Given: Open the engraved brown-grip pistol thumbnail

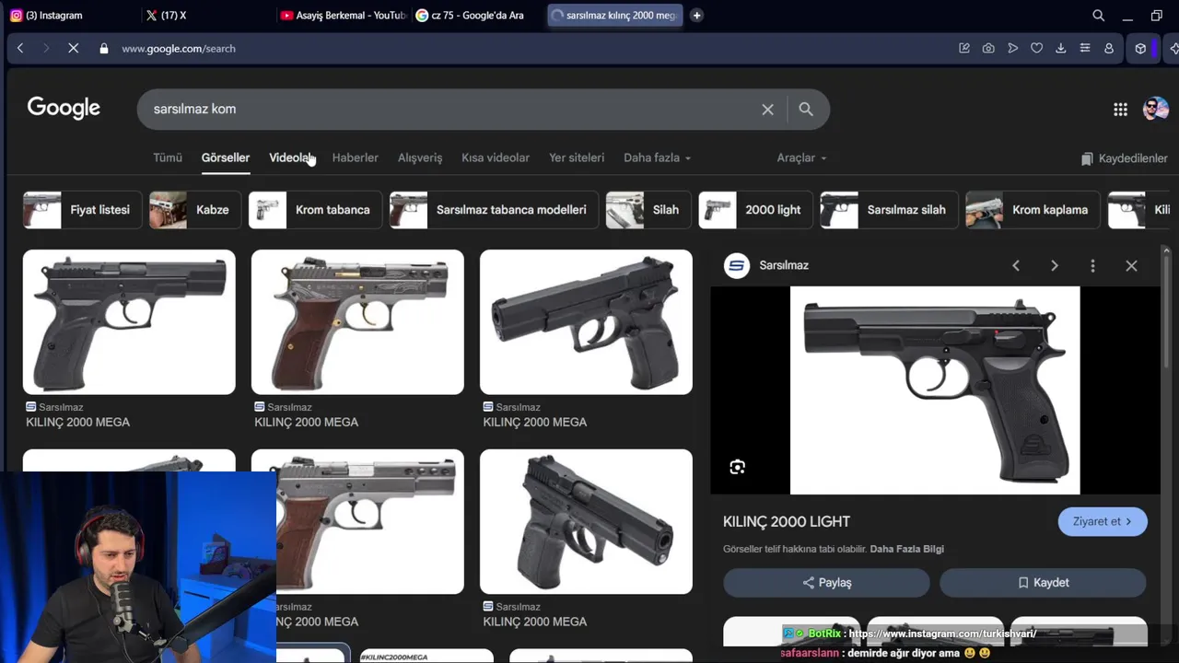Looking at the screenshot, I should click(x=357, y=322).
